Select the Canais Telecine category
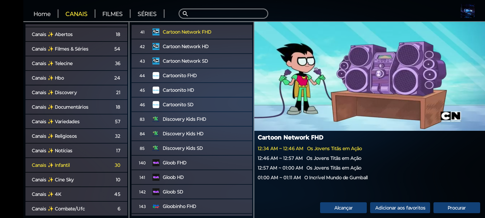This screenshot has width=485, height=218. coord(76,63)
